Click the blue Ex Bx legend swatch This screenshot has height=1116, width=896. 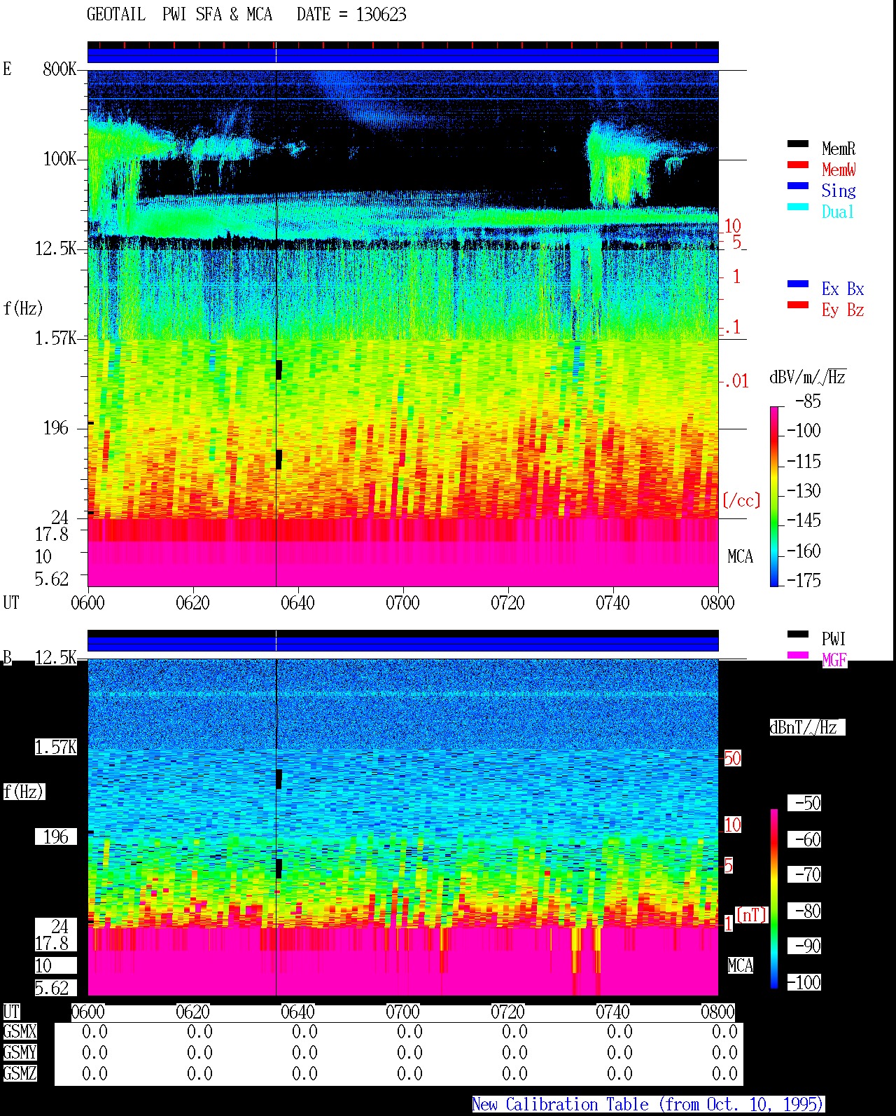click(x=798, y=284)
